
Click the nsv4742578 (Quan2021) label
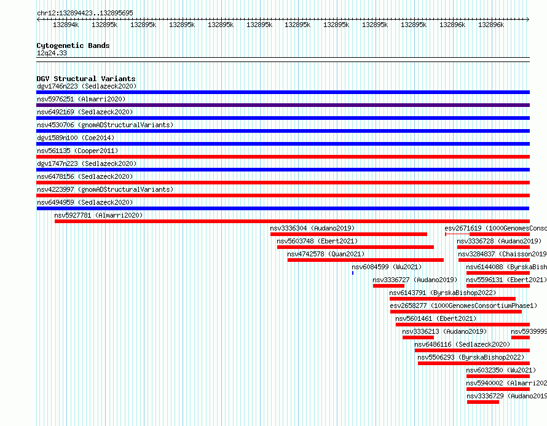(326, 254)
